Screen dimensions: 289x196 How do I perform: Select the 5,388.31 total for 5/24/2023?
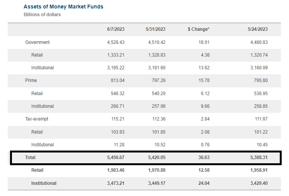[x=259, y=157]
